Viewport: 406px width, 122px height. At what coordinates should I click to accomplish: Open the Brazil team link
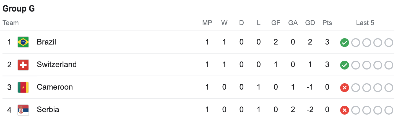pyautogui.click(x=46, y=42)
